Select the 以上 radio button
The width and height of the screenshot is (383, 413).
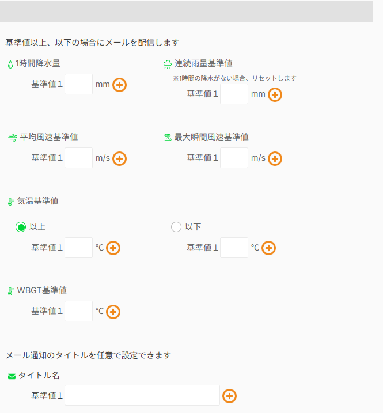click(x=21, y=227)
